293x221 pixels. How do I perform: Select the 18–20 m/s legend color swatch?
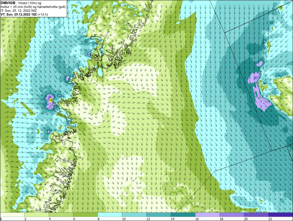(x=232, y=215)
